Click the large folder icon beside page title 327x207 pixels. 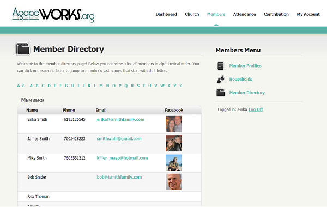23,49
